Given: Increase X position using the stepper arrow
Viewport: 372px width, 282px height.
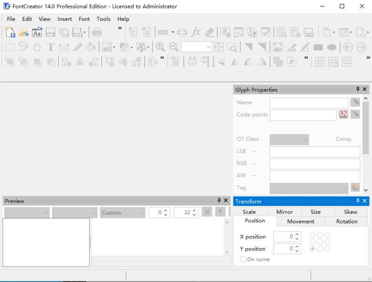Looking at the screenshot, I should pyautogui.click(x=297, y=234).
